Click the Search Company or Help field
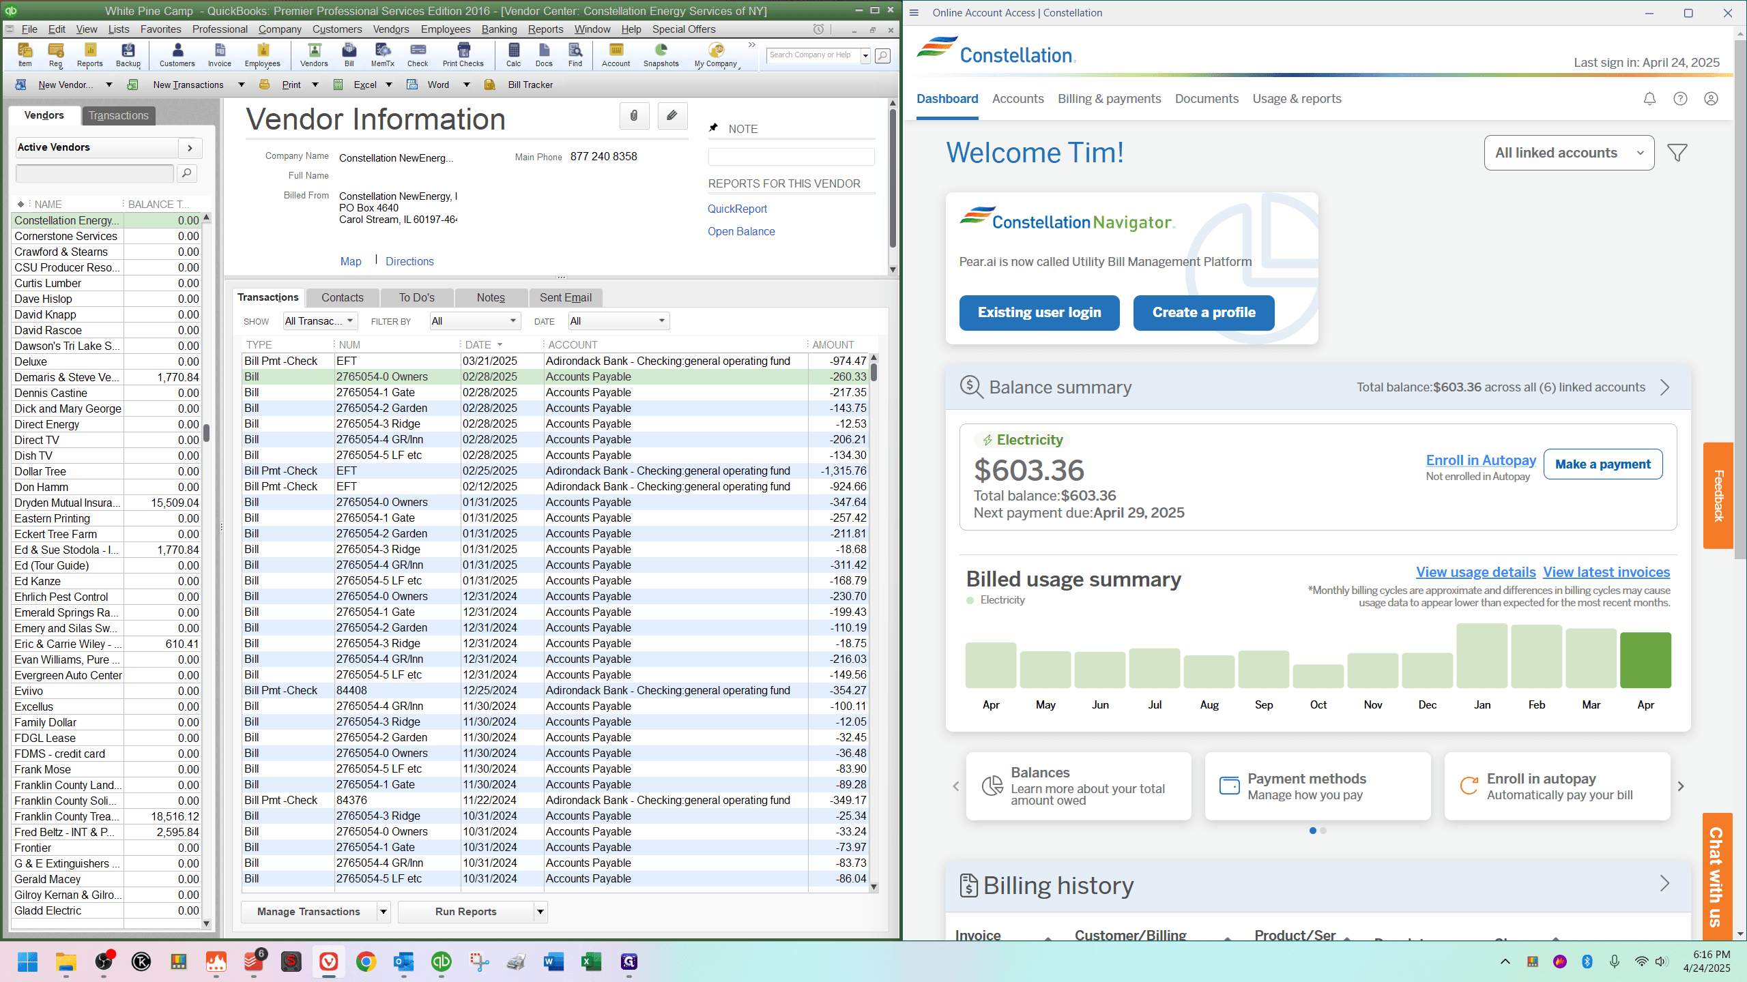Image resolution: width=1747 pixels, height=982 pixels. (x=813, y=55)
